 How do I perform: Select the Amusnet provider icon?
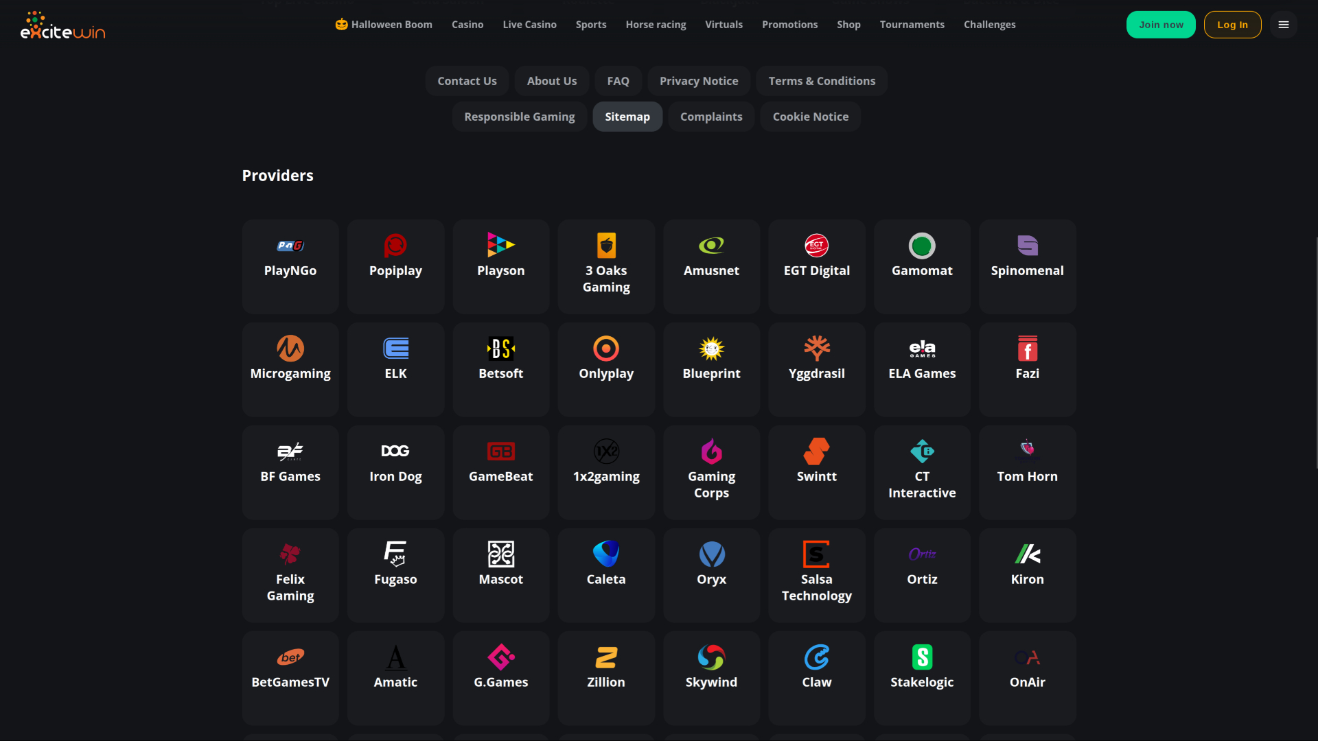tap(711, 266)
